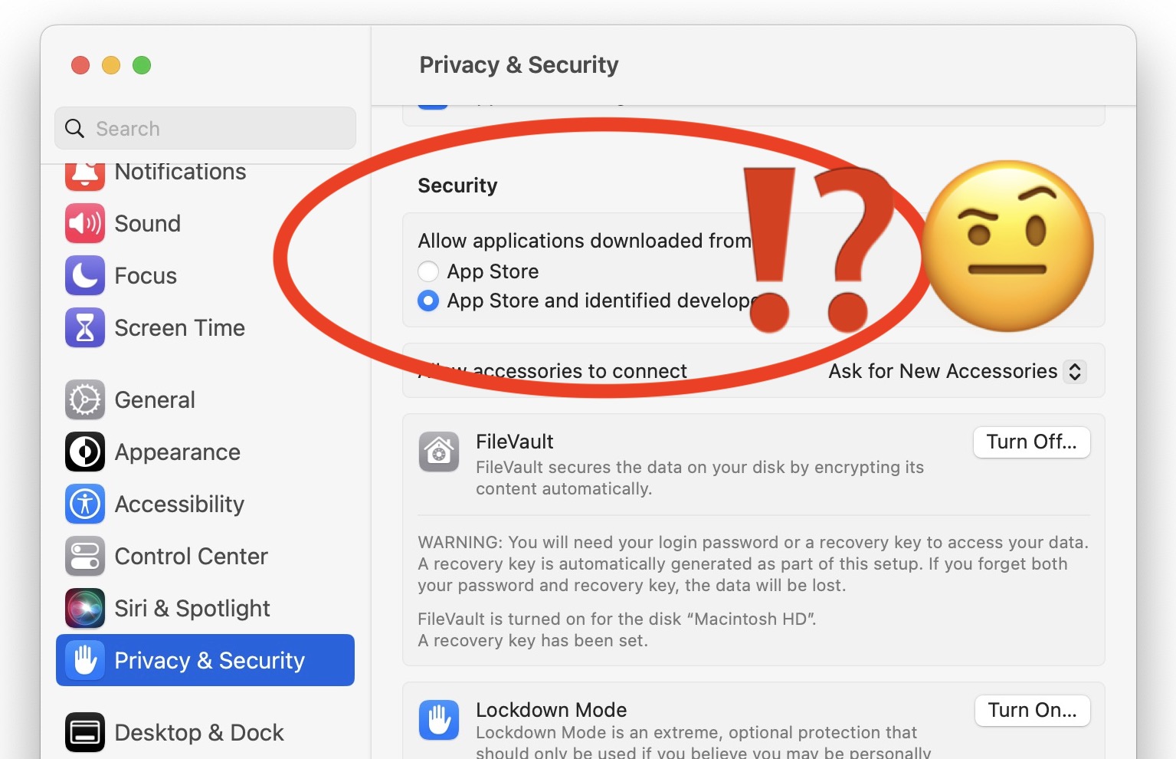Click the Siri & Spotlight icon

(85, 608)
